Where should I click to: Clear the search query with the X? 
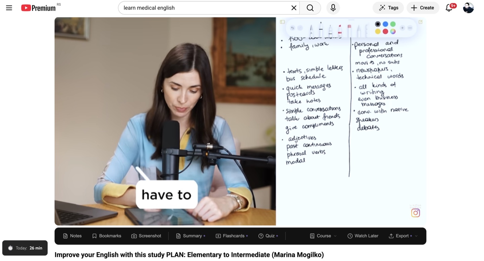pos(293,7)
